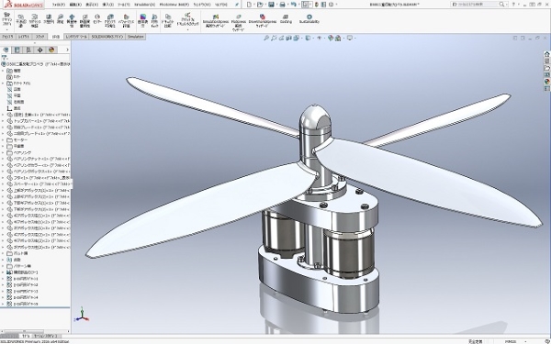
Task: Expand the トップカバー component in tree
Action: (3, 121)
